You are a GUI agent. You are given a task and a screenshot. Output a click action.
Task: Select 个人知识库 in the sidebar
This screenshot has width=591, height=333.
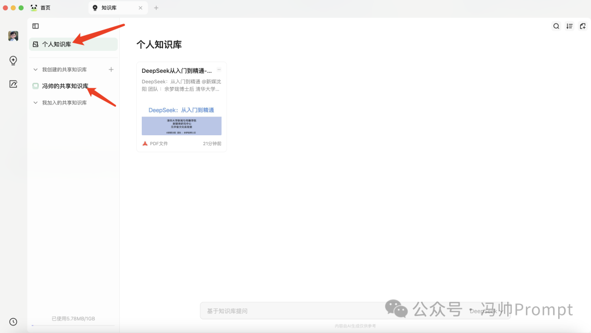click(73, 44)
